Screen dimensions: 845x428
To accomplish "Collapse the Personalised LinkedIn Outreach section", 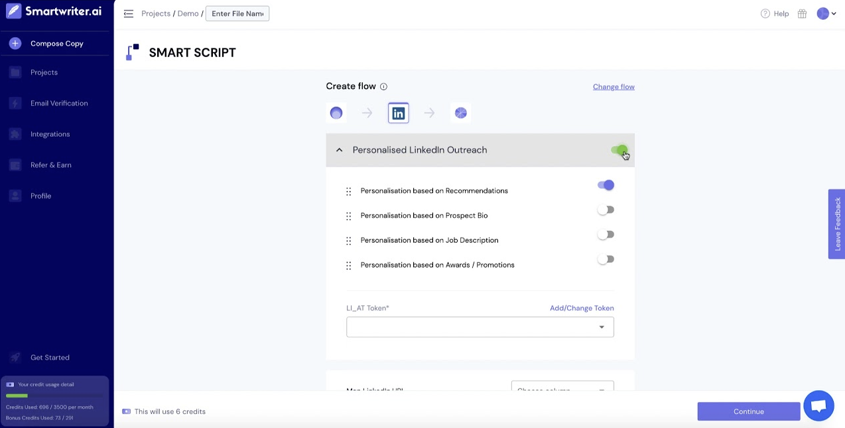I will pos(340,151).
